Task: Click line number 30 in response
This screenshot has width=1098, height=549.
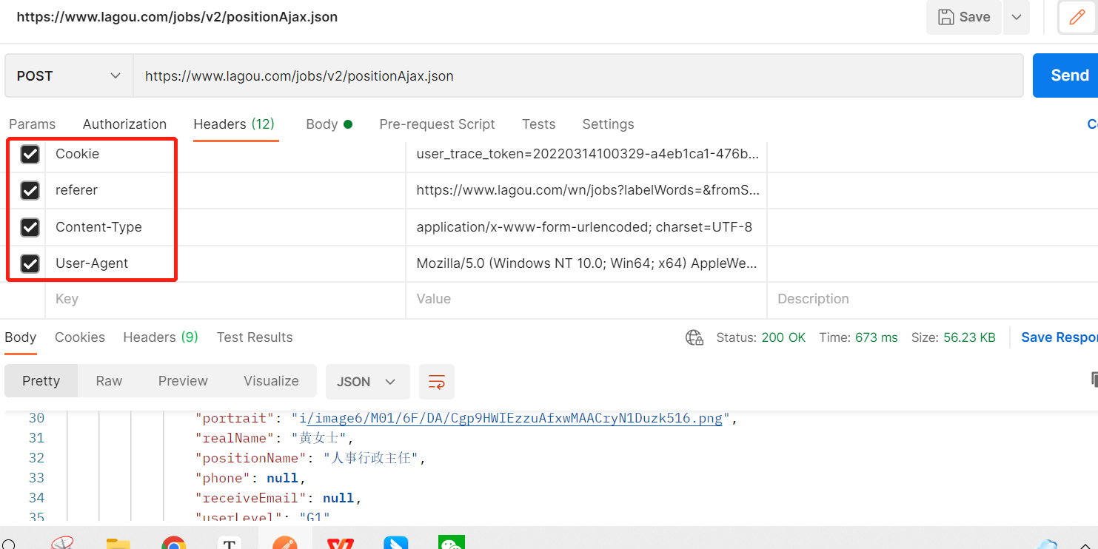Action: (x=36, y=418)
